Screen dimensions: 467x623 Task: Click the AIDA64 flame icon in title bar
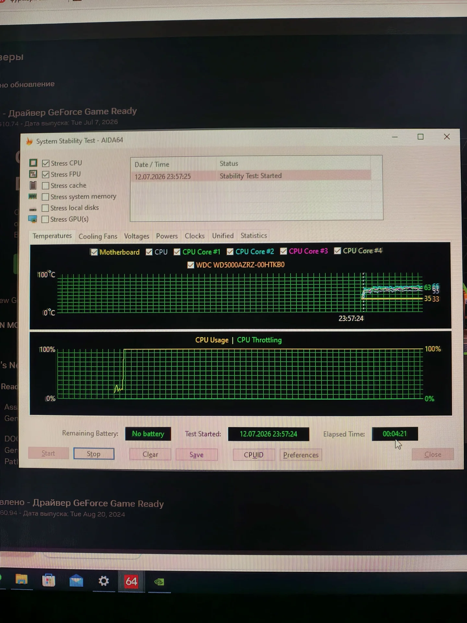[x=30, y=141]
